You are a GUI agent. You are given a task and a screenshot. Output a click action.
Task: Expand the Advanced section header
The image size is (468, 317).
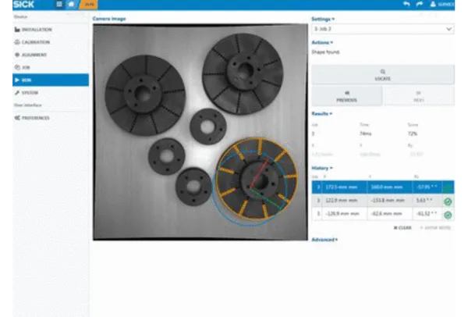click(324, 240)
